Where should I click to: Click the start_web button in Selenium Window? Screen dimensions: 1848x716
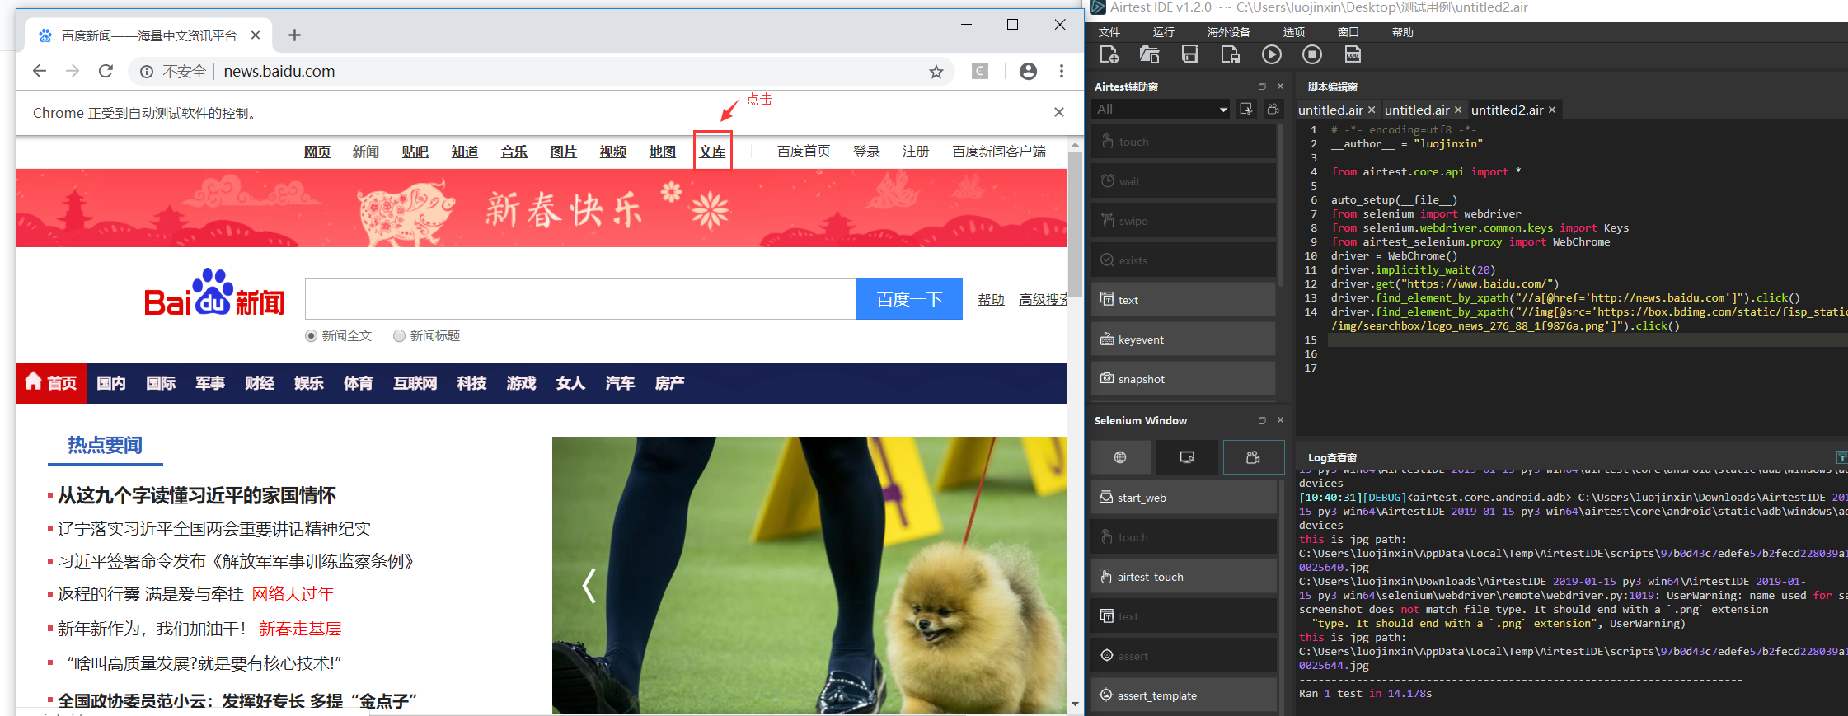click(1183, 498)
